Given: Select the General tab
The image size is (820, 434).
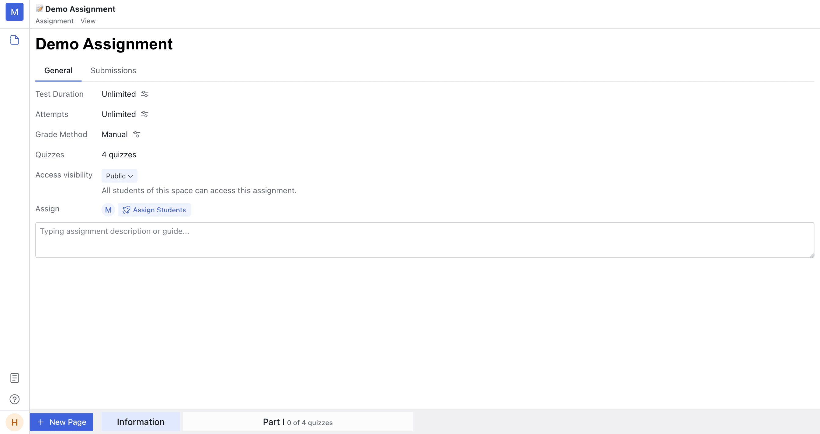Looking at the screenshot, I should point(58,70).
